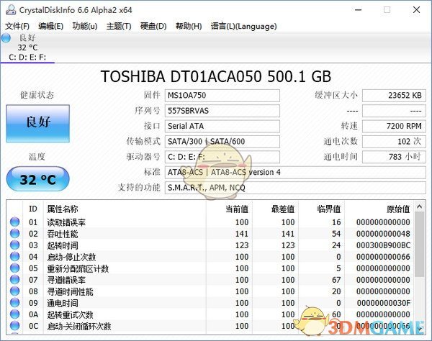Click status orb for 03 起转时间
This screenshot has height=341, width=432.
pyautogui.click(x=15, y=245)
